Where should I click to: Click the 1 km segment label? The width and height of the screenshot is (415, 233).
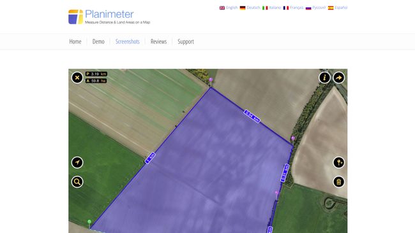coord(150,158)
